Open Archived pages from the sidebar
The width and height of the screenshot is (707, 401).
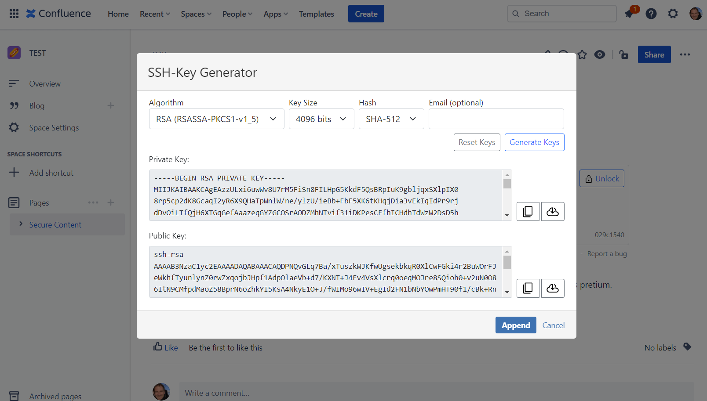point(55,395)
